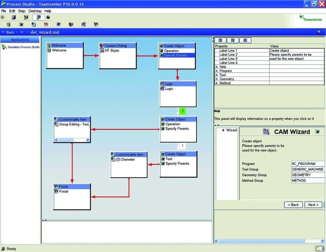Click the second property panel view button
The width and height of the screenshot is (326, 252).
pos(233,40)
